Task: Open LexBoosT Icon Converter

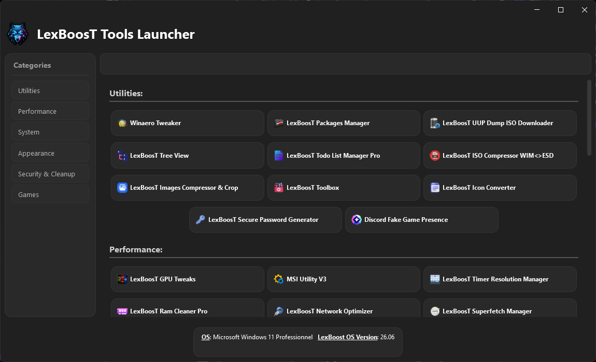Action: 500,187
